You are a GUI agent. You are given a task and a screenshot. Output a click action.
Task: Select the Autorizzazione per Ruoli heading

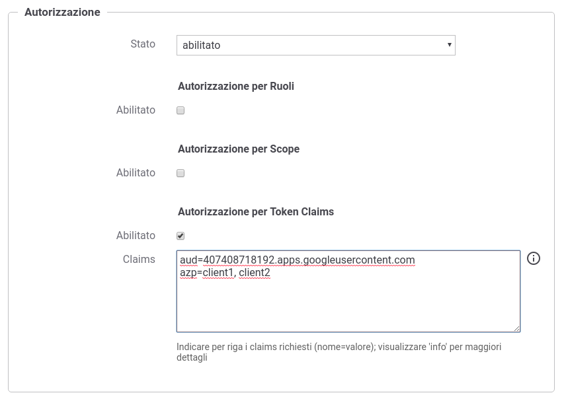pos(236,86)
